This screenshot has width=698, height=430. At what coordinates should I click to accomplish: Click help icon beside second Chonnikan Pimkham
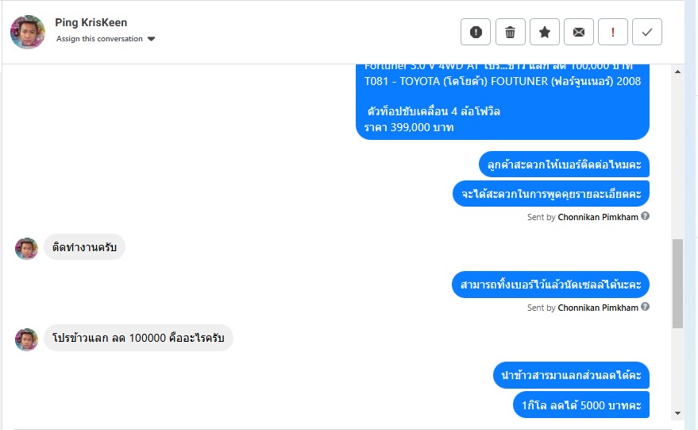[x=646, y=307]
